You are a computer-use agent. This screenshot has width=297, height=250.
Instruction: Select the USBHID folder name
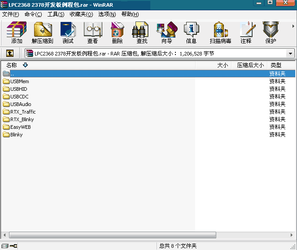tap(19, 89)
